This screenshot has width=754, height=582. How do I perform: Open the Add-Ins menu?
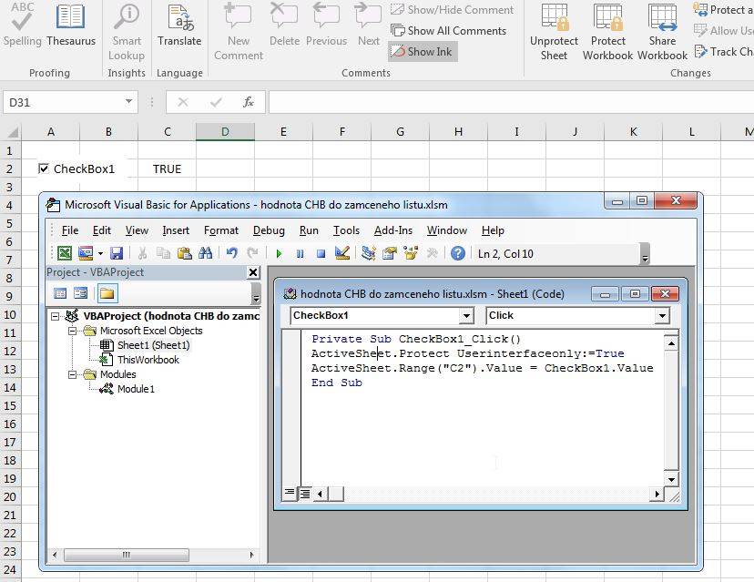(x=392, y=230)
